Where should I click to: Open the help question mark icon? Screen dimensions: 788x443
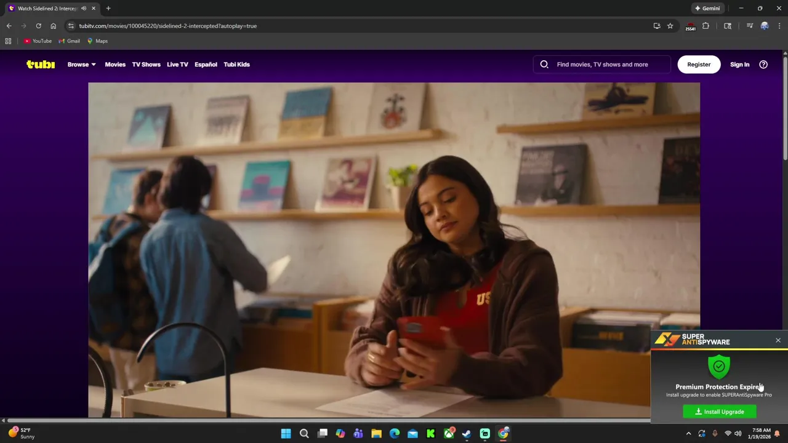[763, 64]
